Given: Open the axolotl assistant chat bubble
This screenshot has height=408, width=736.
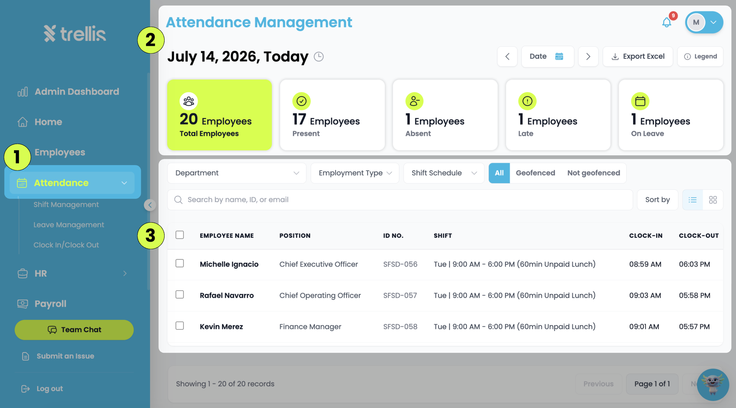Looking at the screenshot, I should point(713,385).
